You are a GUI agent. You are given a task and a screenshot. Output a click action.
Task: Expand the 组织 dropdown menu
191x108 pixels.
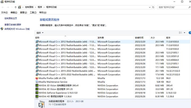point(40,33)
